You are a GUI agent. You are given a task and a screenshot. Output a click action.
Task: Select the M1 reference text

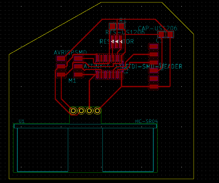(x=72, y=81)
